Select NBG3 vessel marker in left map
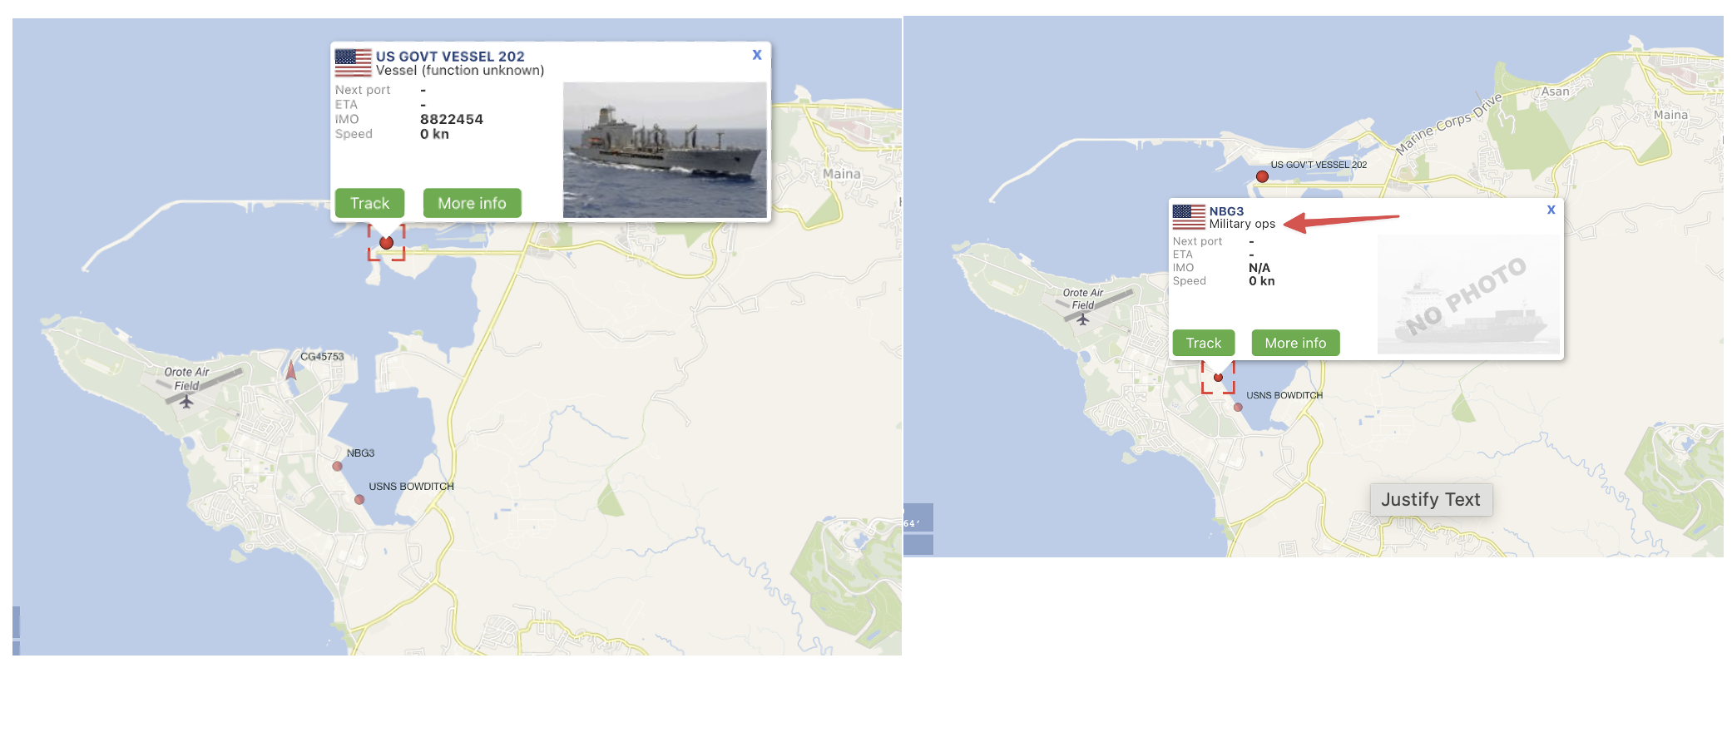This screenshot has height=752, width=1732. pyautogui.click(x=337, y=467)
